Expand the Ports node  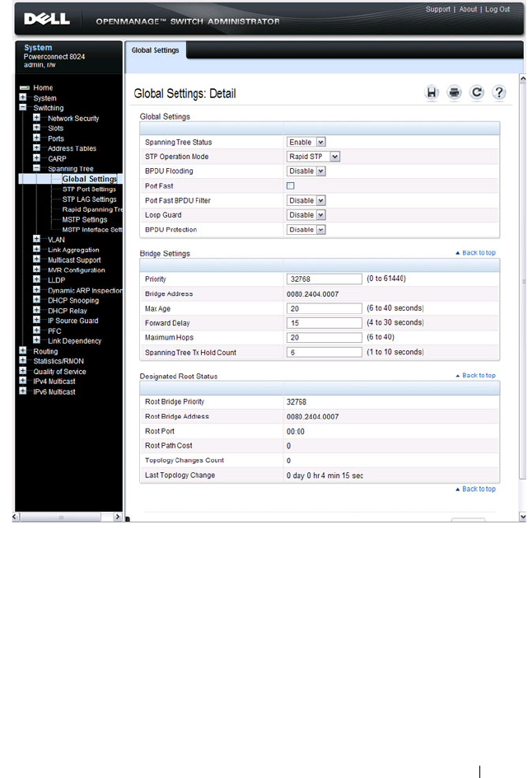click(x=37, y=138)
